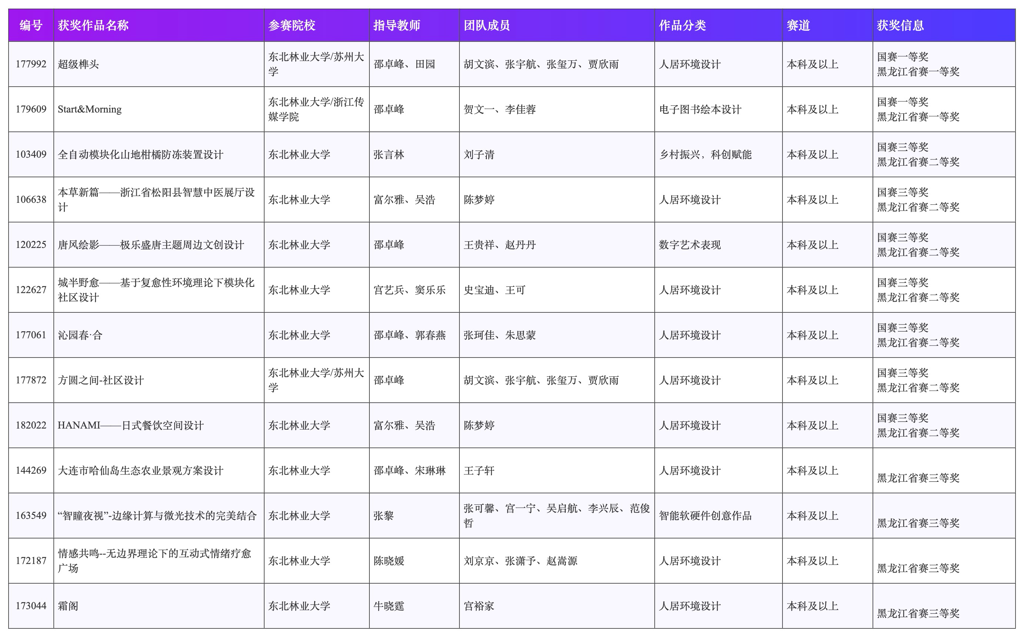
Task: Select the 全自动模块化山地柑橘防冻装置设计 cell
Action: point(140,154)
